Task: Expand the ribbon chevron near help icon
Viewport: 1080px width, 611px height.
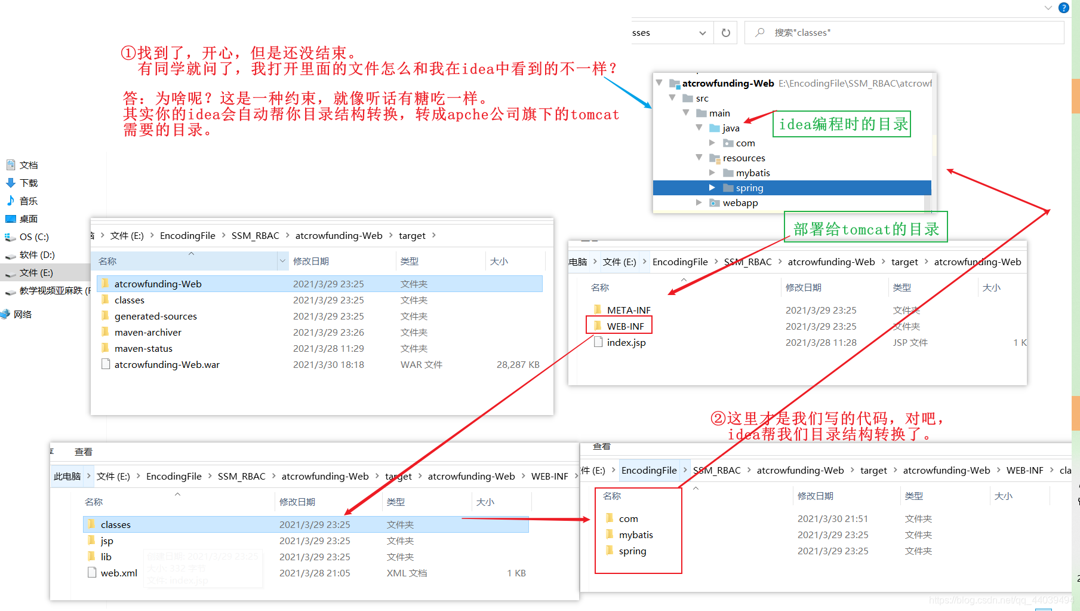Action: [1048, 8]
